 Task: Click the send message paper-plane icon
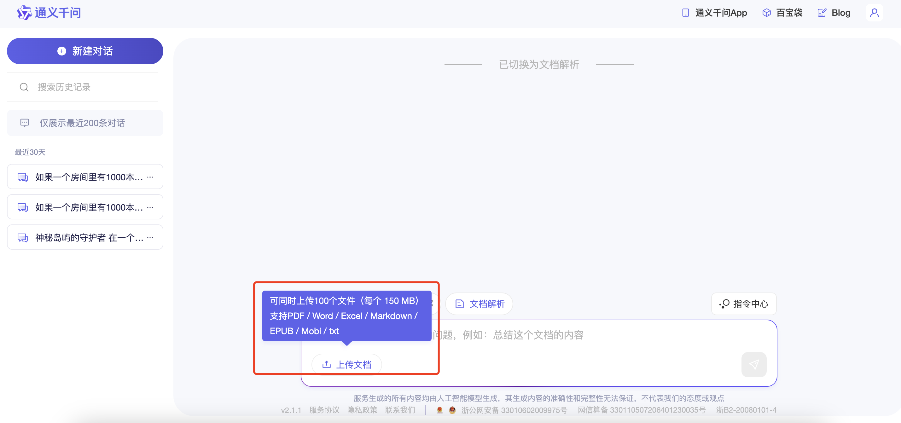point(753,364)
